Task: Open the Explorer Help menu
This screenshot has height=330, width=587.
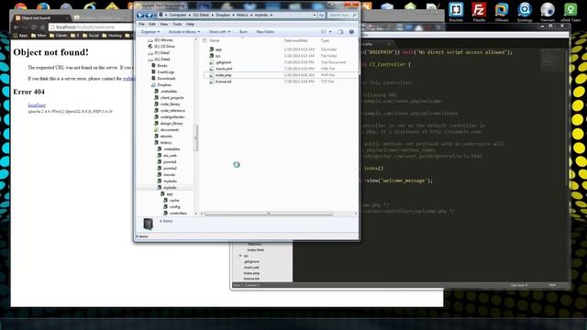Action: [x=190, y=24]
